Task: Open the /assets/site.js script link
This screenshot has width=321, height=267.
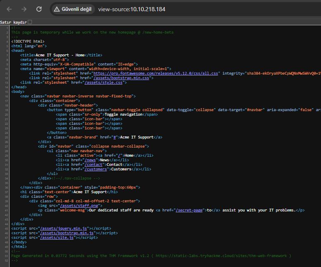Action: 57,238
